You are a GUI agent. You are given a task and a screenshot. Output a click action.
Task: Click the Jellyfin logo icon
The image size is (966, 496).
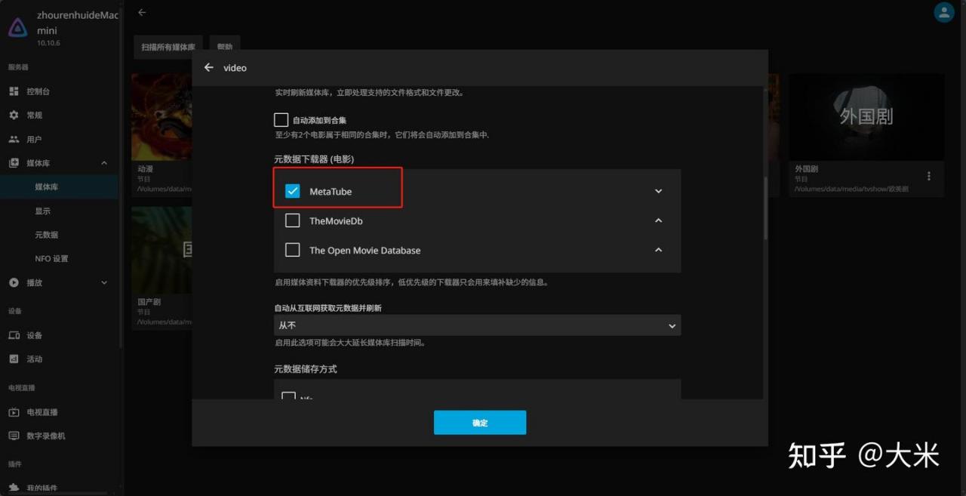(x=17, y=29)
